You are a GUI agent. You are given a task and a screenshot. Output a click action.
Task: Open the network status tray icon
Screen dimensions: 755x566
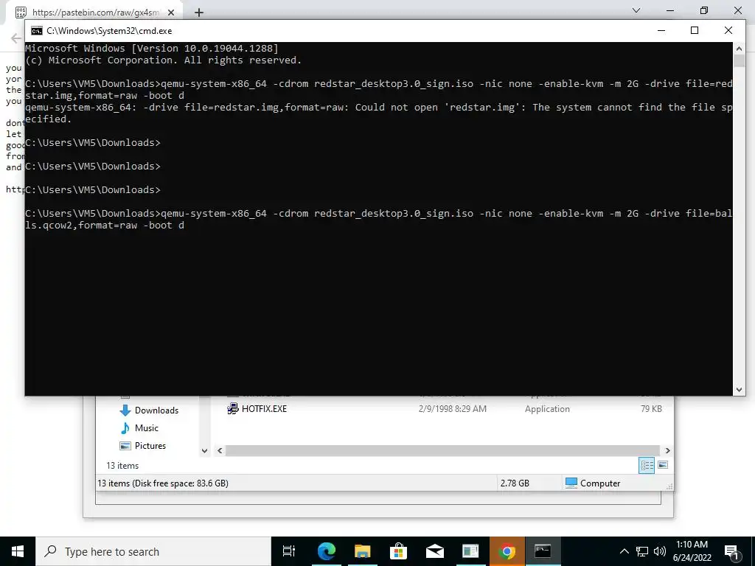click(642, 551)
